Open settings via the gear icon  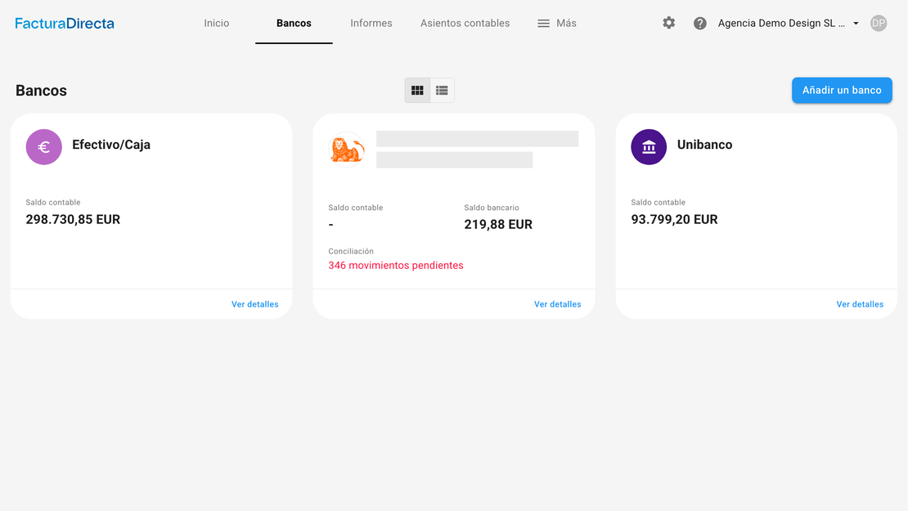[669, 23]
